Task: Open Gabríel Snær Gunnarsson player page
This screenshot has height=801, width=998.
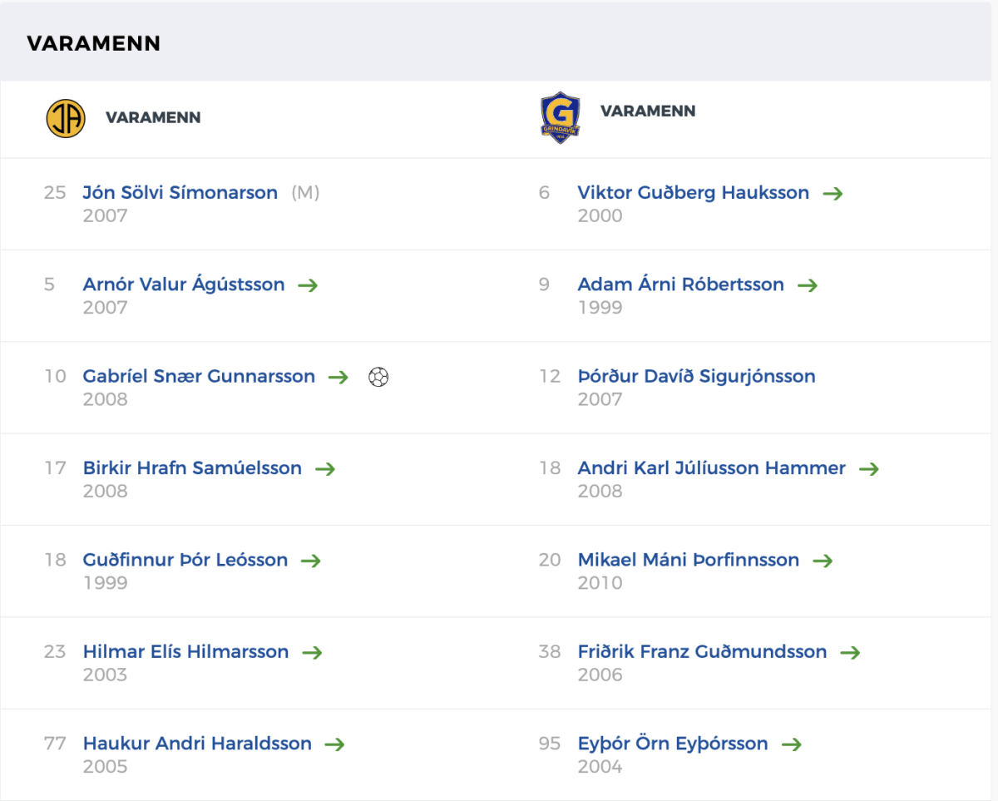Action: click(x=199, y=377)
